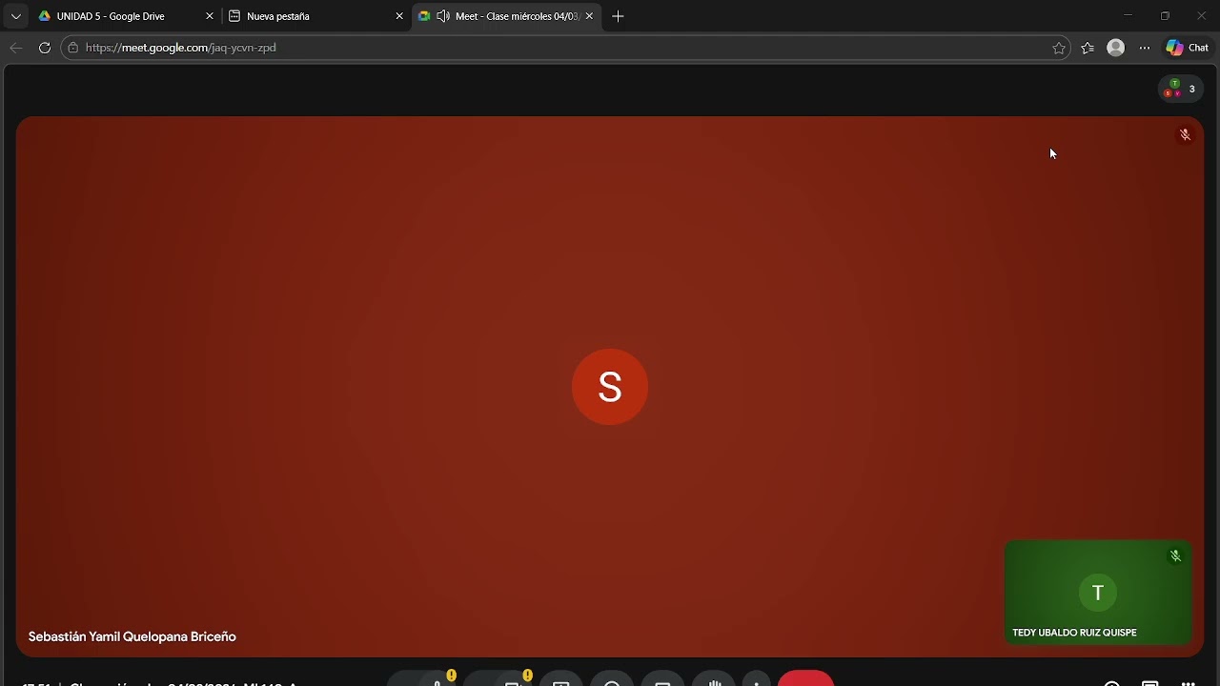Switch to UNIDAD 5 - Google Drive tab
Screen dimensions: 1220x686
pyautogui.click(x=124, y=16)
